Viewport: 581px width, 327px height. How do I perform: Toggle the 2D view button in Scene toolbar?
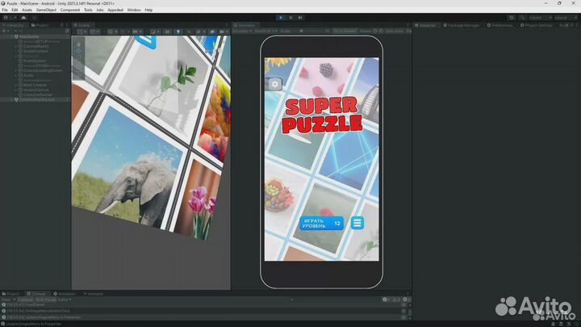coord(167,31)
